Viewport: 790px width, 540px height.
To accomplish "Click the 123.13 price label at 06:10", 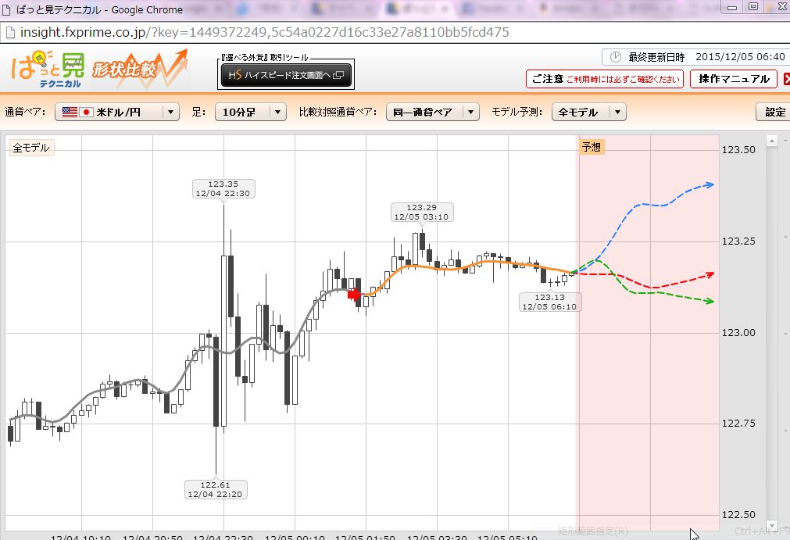I will click(549, 302).
